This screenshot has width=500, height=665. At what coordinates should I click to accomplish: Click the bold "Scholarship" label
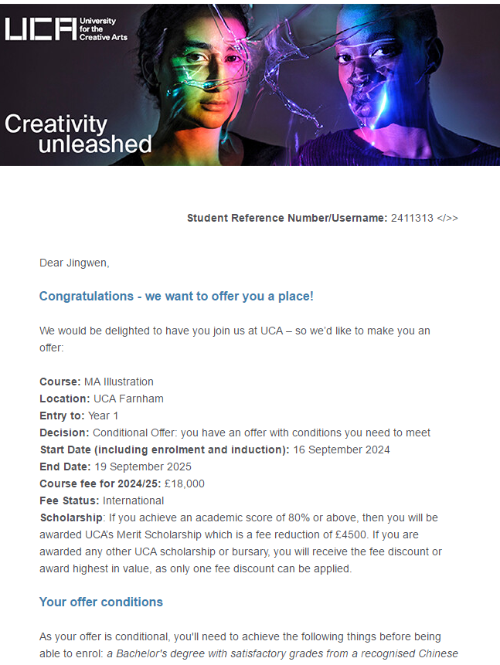tap(71, 517)
